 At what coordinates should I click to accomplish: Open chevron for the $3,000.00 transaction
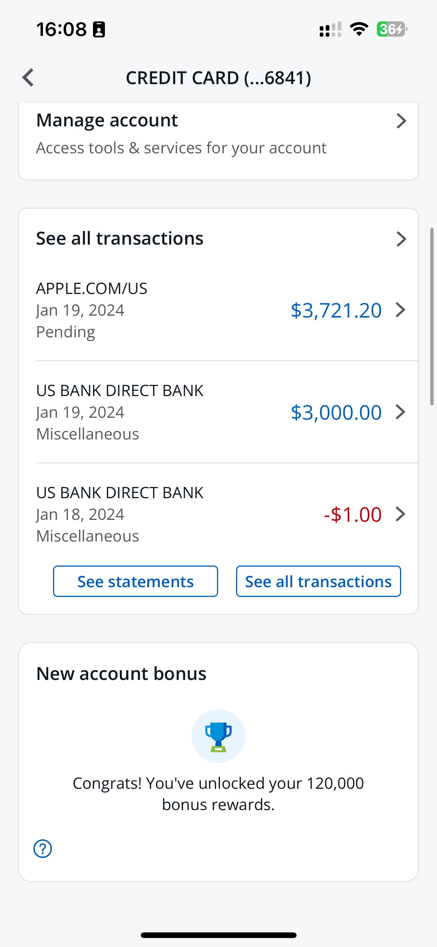pyautogui.click(x=400, y=412)
